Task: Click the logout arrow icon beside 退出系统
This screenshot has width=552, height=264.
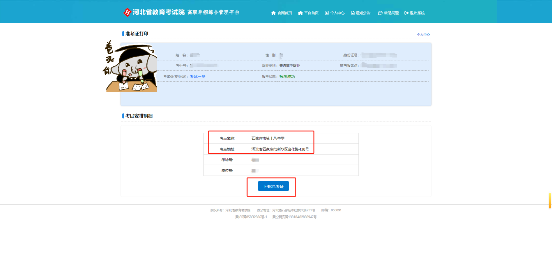Action: click(x=407, y=13)
